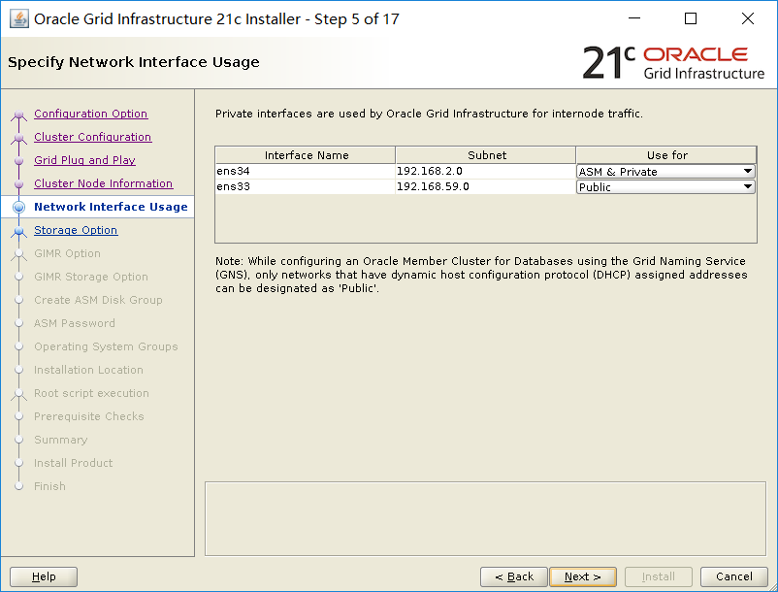Click the Grid Plug and Play step marker
The width and height of the screenshot is (778, 592).
pos(18,161)
